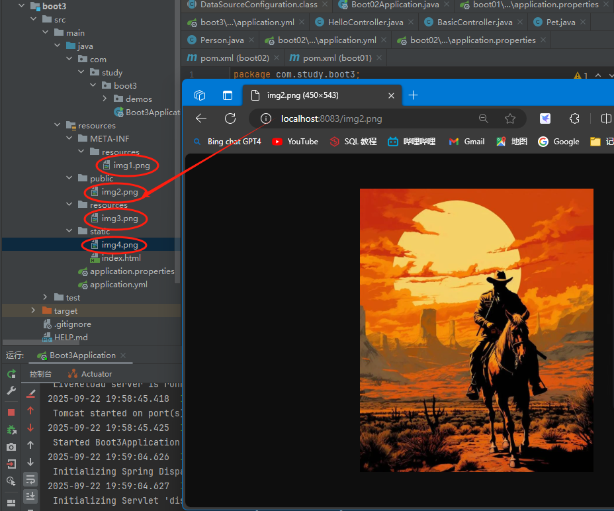614x511 pixels.
Task: Open YouTube bookmark
Action: tap(295, 142)
